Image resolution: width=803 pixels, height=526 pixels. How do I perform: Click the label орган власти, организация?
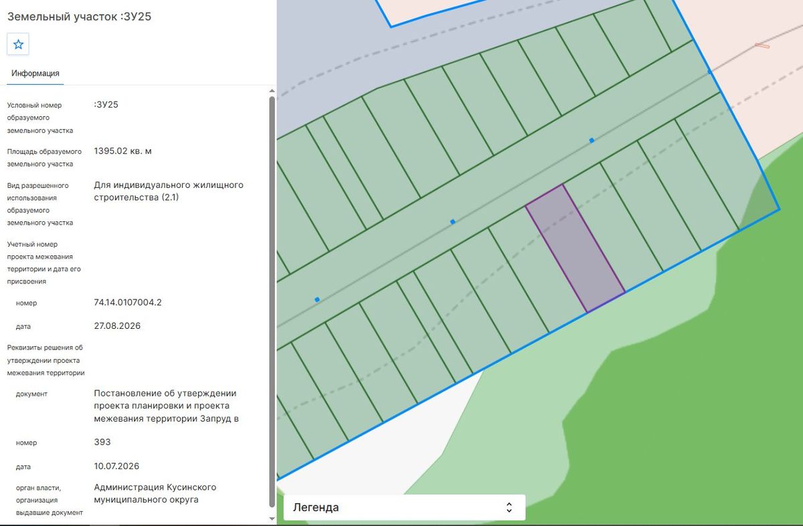[x=50, y=500]
